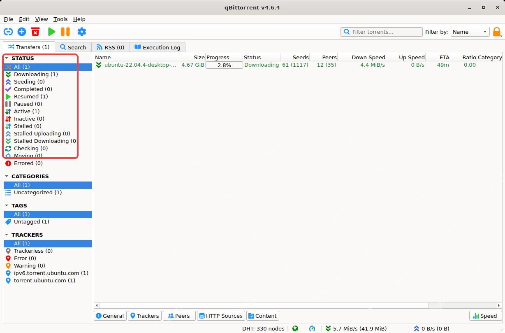Open the Tools menu
Screen dimensions: 505x333
coord(60,19)
